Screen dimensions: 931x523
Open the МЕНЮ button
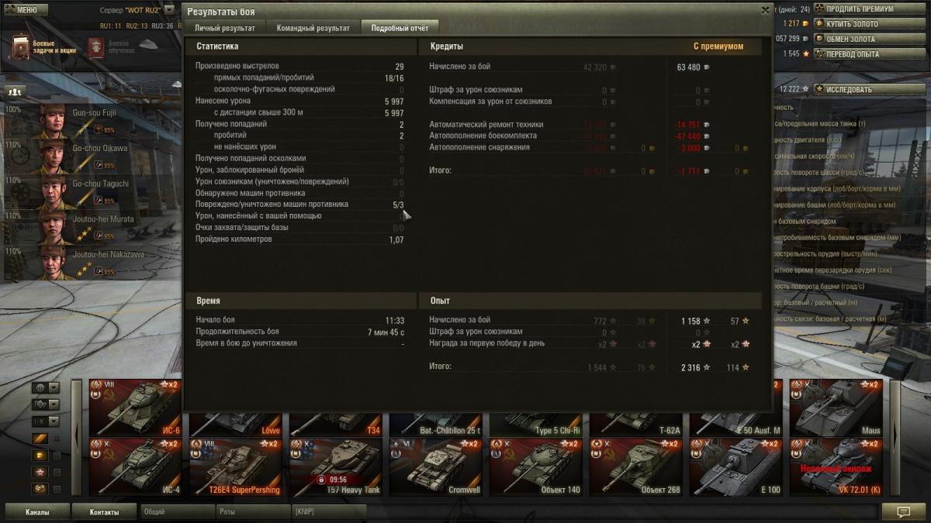[26, 9]
